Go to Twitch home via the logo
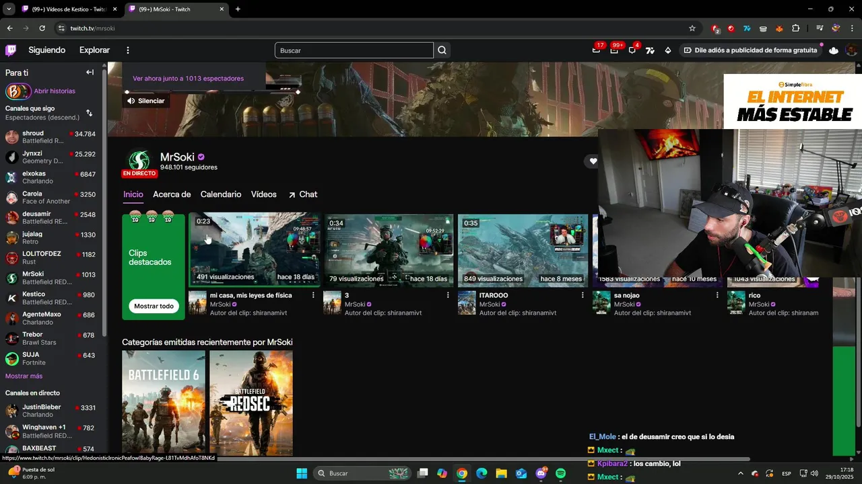This screenshot has height=484, width=862. [11, 50]
